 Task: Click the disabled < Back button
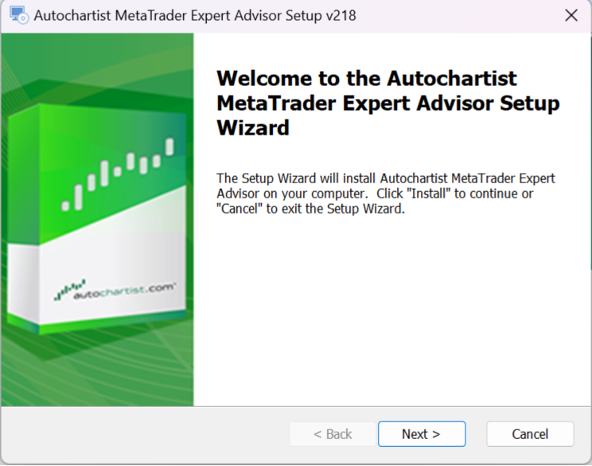(x=333, y=434)
